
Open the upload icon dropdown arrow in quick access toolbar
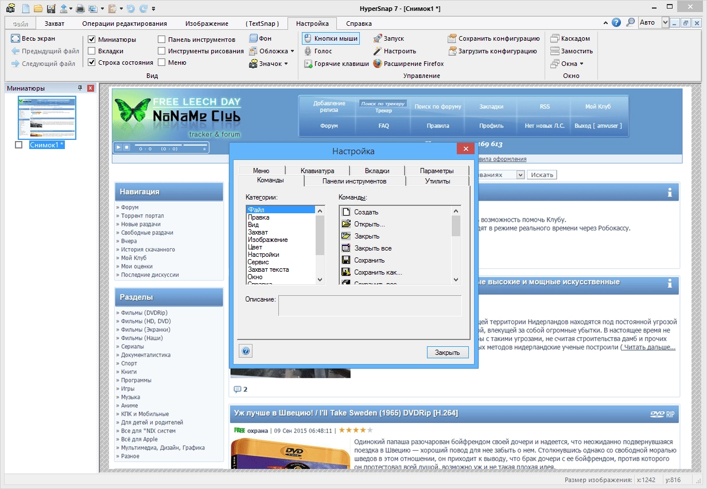(x=71, y=9)
